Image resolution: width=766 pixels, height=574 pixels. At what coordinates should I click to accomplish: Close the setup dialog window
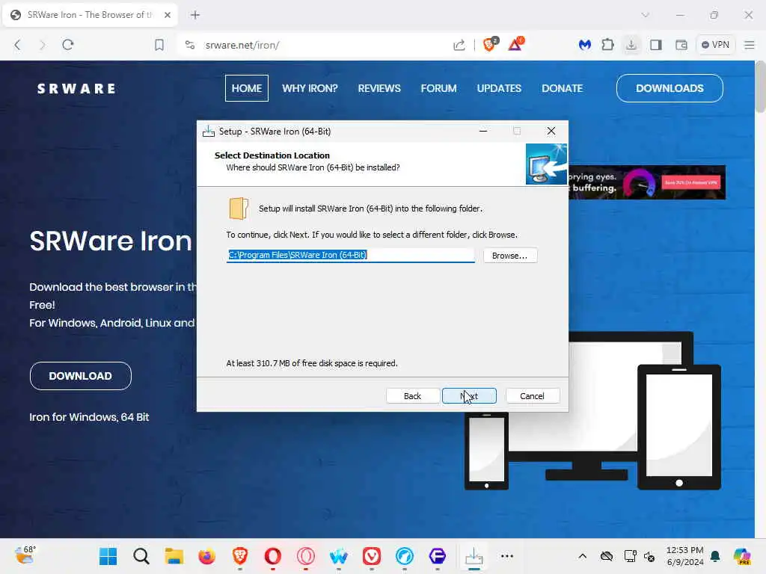[551, 132]
